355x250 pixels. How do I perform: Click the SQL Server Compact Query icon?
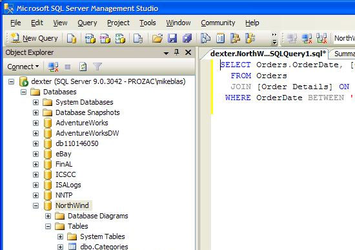click(138, 38)
